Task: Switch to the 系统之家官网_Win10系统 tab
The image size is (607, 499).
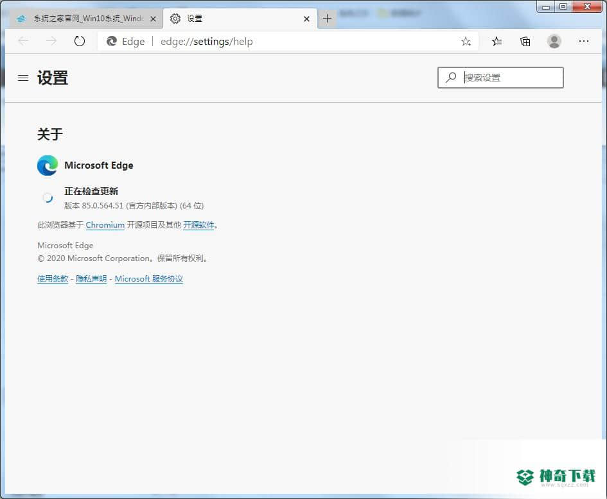Action: pyautogui.click(x=85, y=19)
